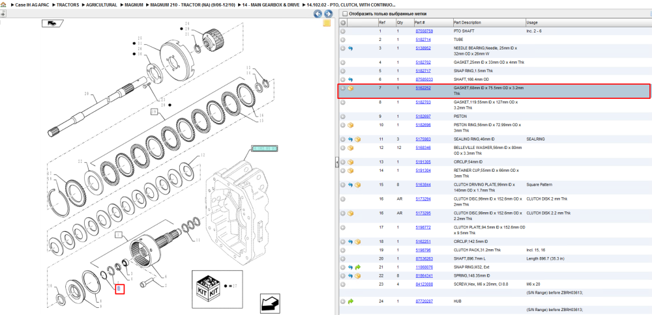Click the package icon in the 5173295 CLUTCH DISC row
This screenshot has height=315, width=652.
pyautogui.click(x=350, y=213)
